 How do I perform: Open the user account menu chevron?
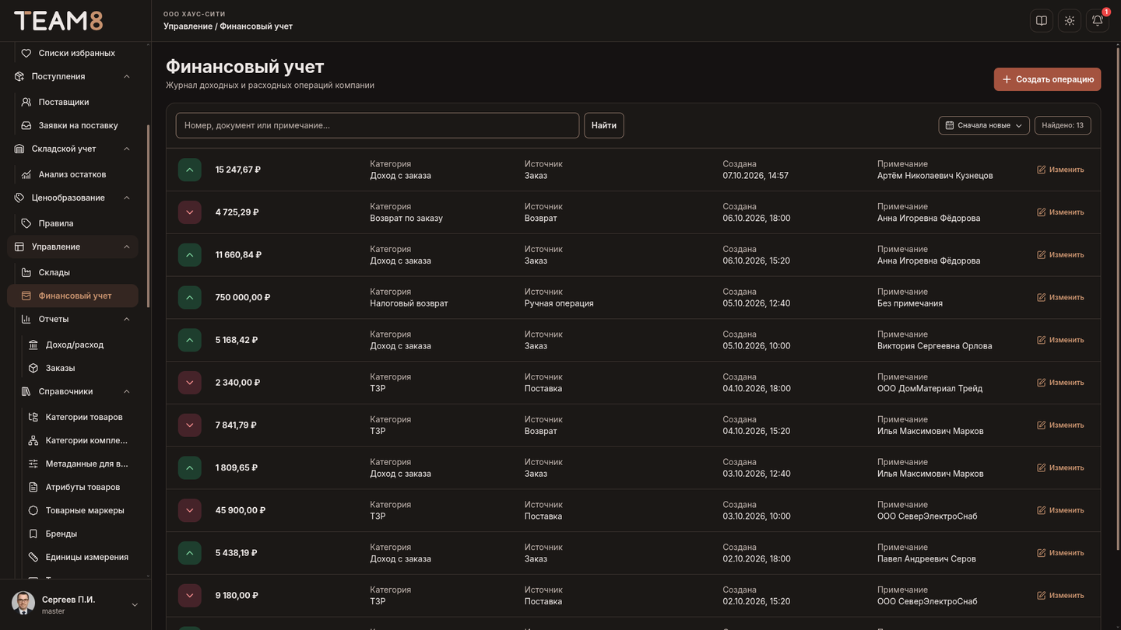pos(135,605)
